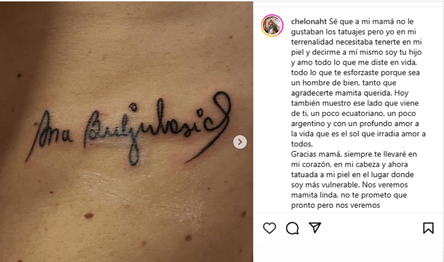Viewport: 444px width, 262px height.
Task: Open chelonaht's story from the profile avatar
Action: pos(272,26)
